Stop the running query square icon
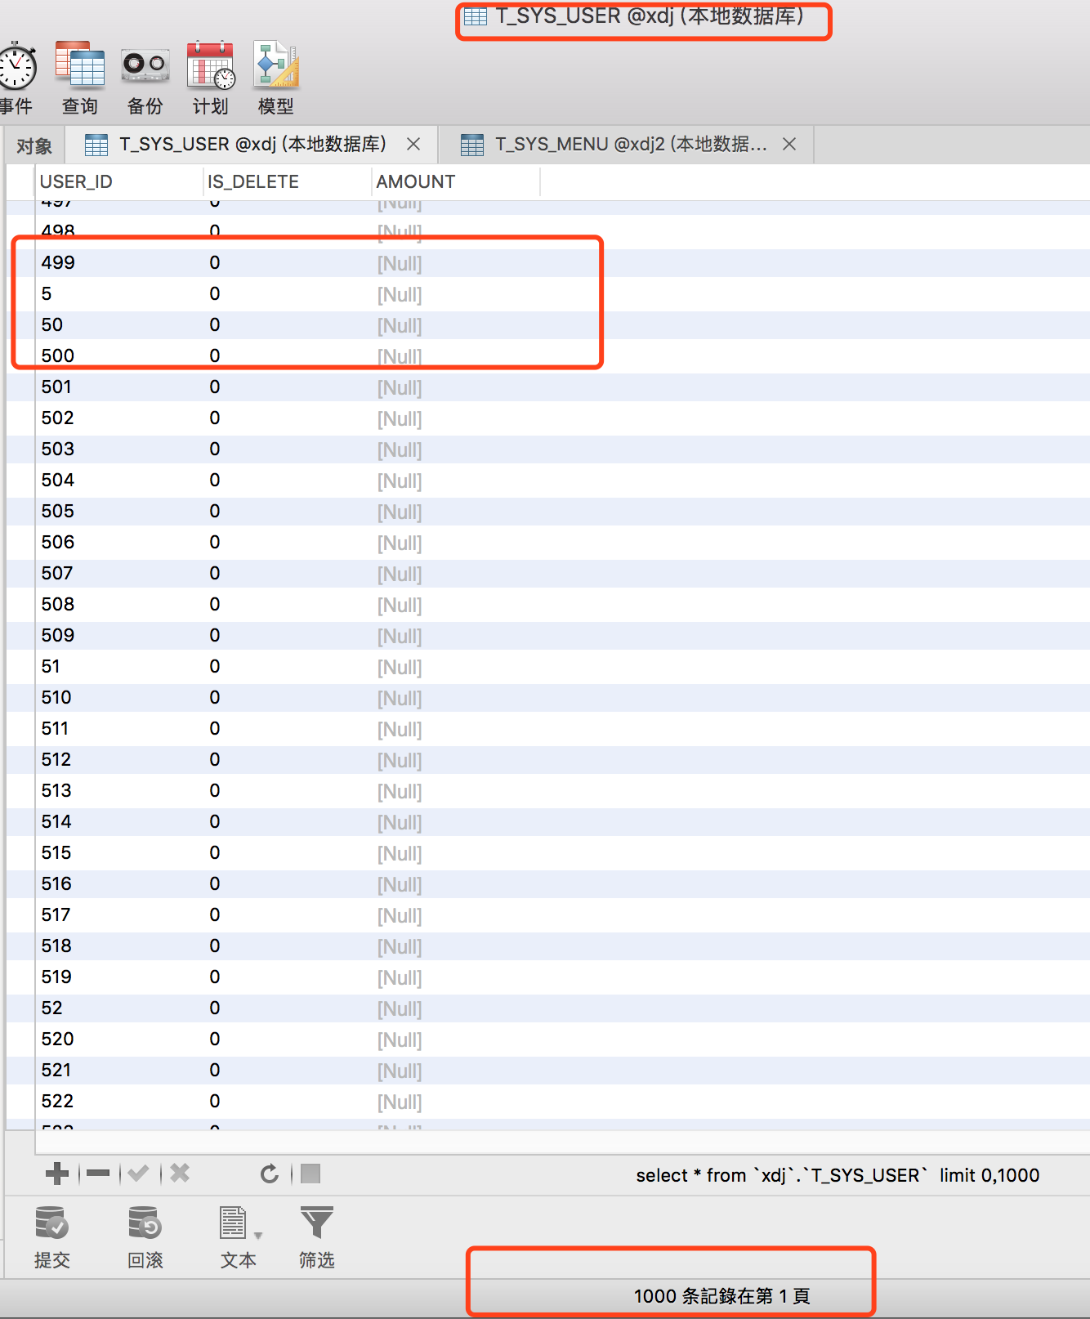The height and width of the screenshot is (1319, 1090). [x=310, y=1174]
